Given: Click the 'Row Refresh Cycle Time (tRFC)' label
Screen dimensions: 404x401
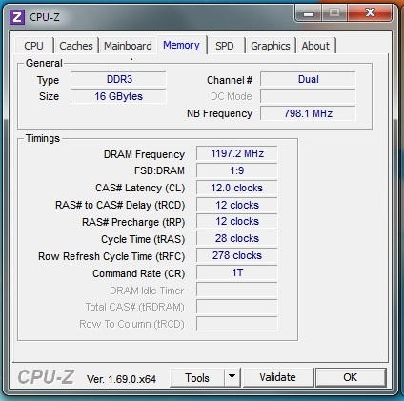Looking at the screenshot, I should [x=111, y=256].
